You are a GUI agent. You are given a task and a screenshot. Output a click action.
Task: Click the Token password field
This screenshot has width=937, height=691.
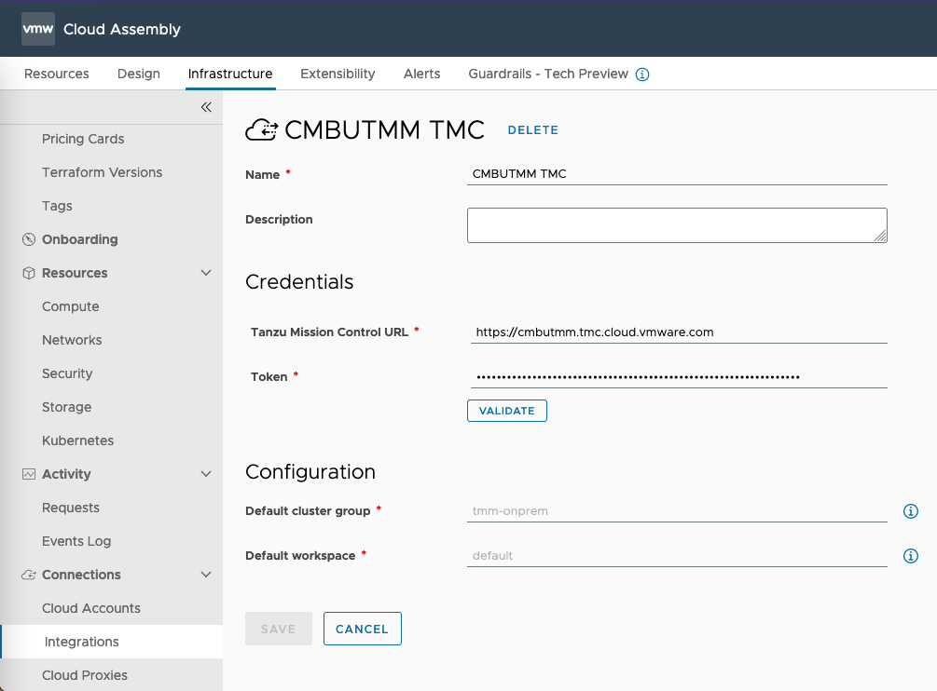tap(679, 376)
